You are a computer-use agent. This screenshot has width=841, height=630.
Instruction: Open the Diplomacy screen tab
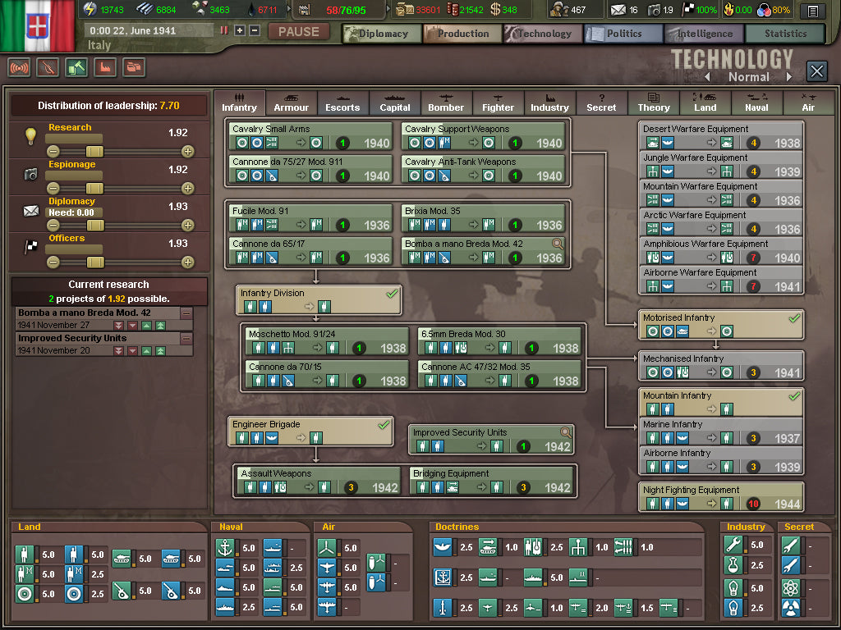381,34
